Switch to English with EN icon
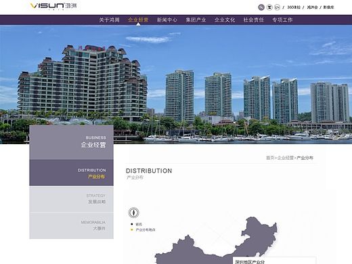 click(277, 7)
